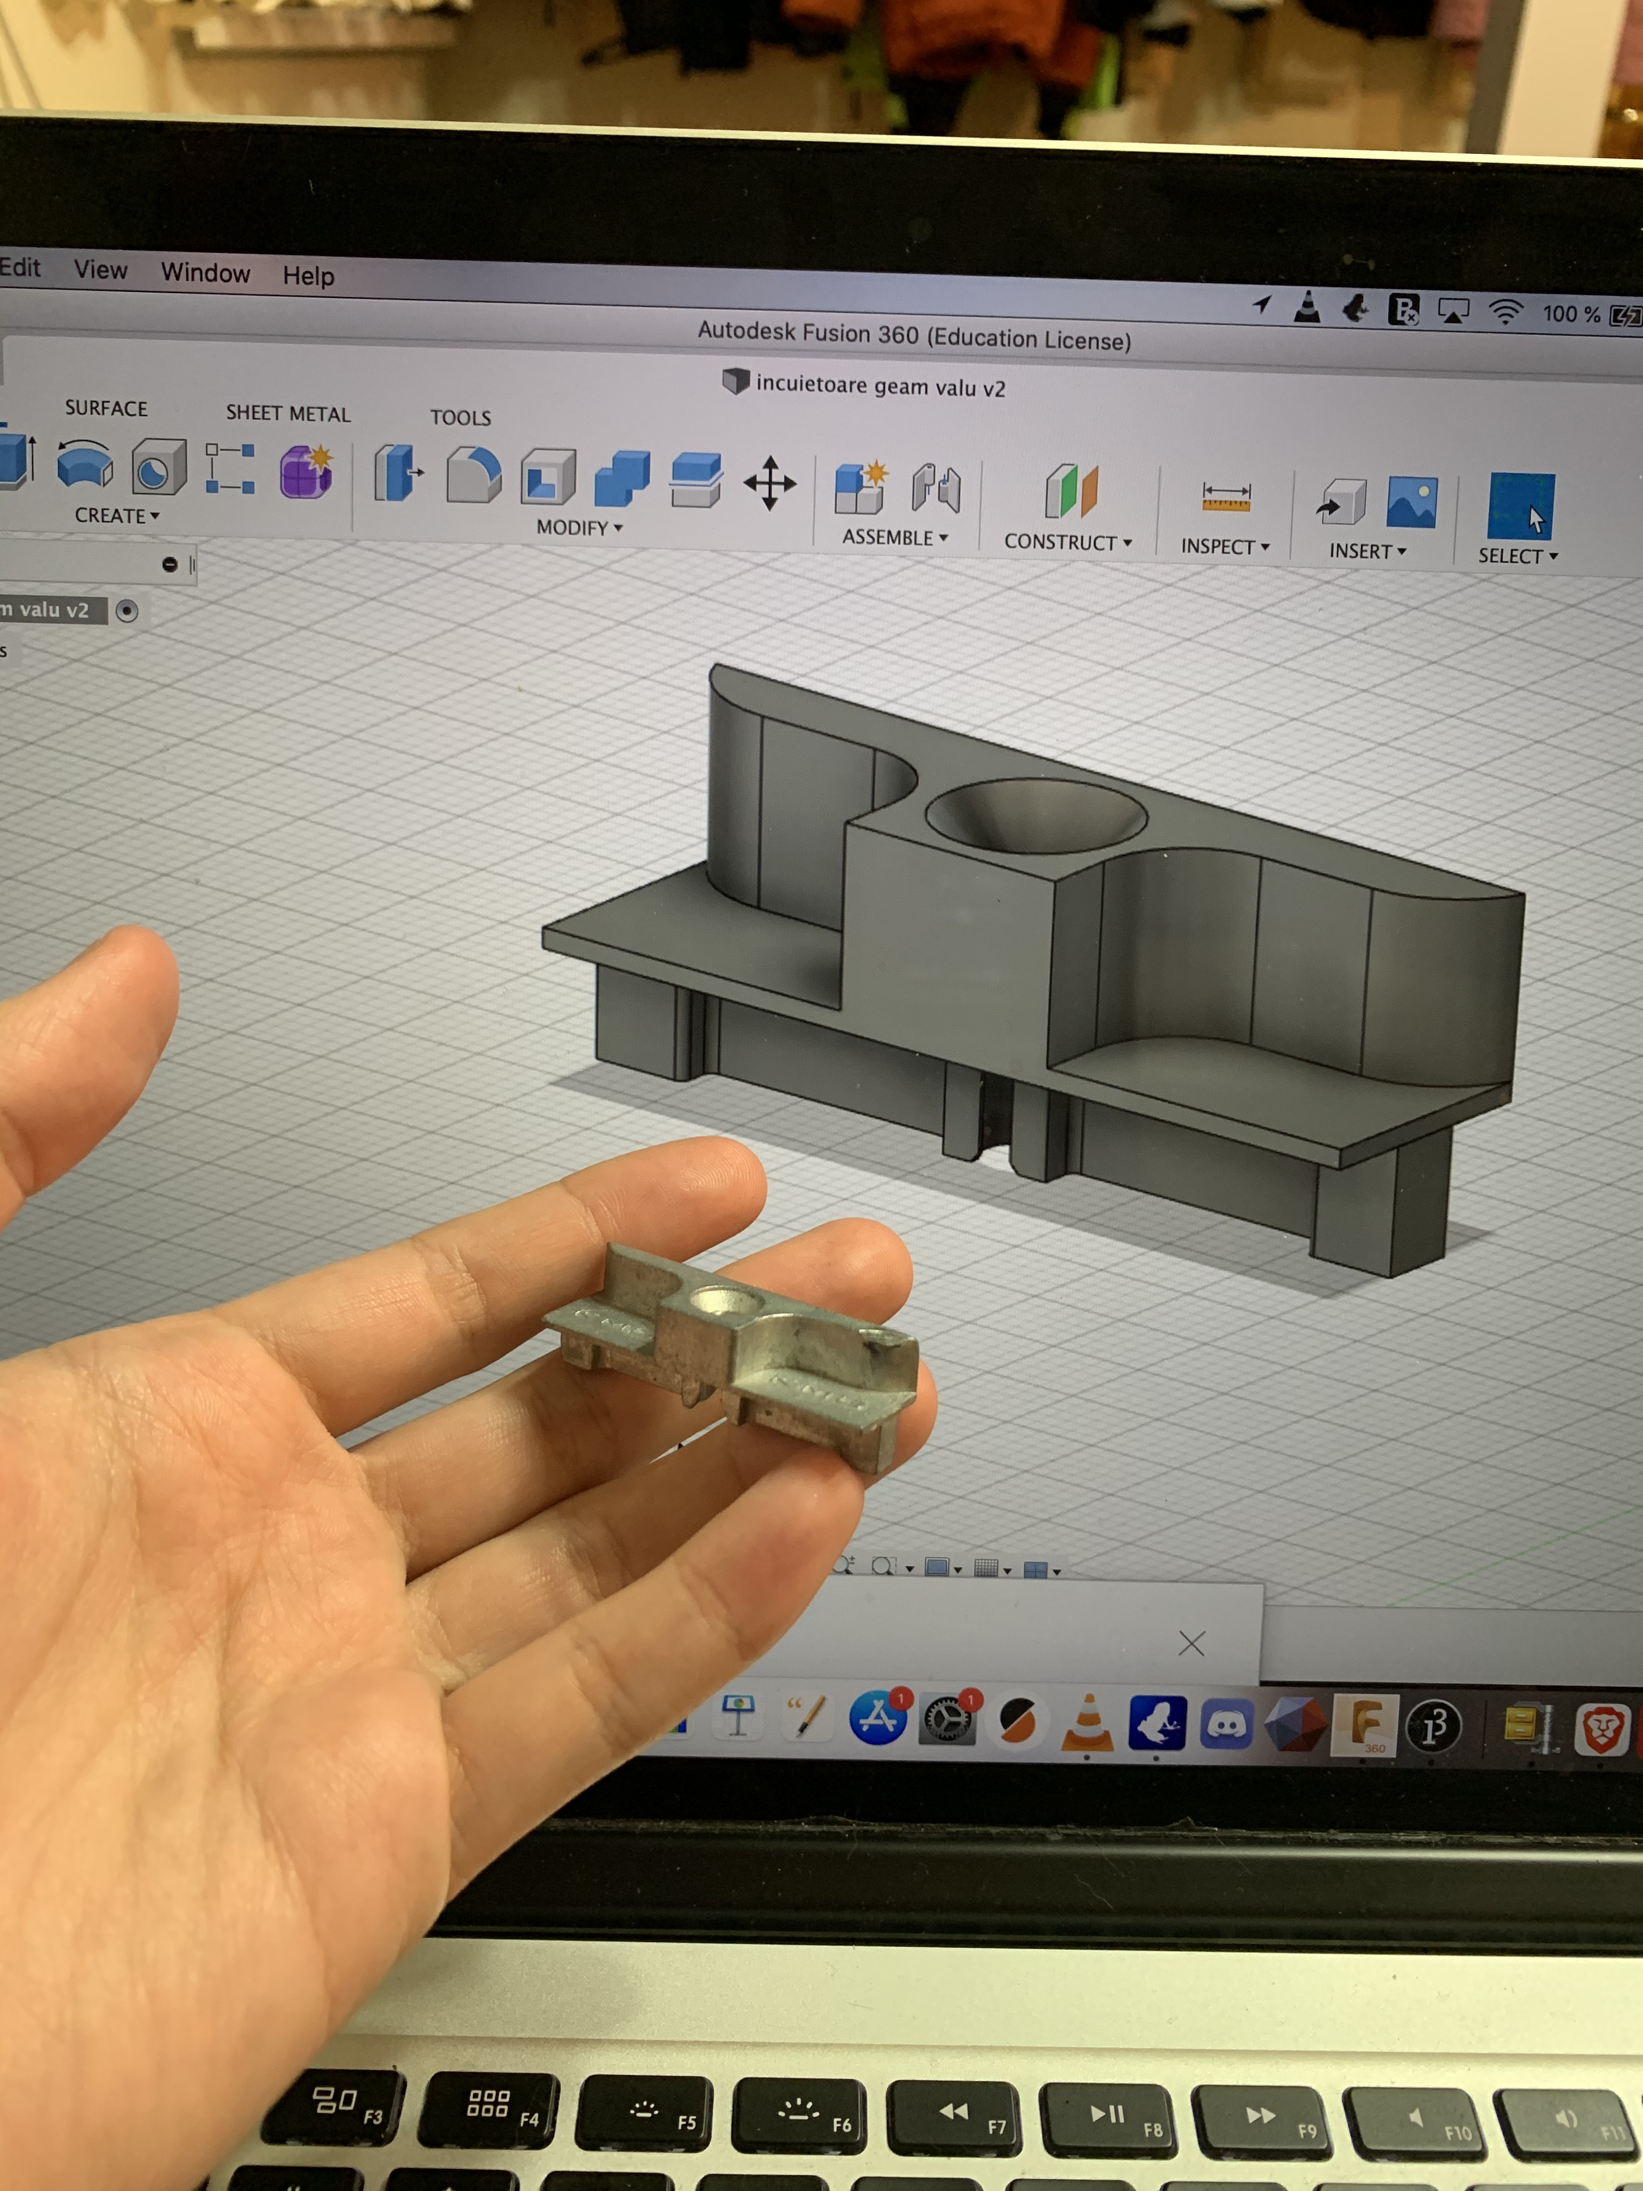Click the Viewports layout icon
Image resolution: width=1643 pixels, height=2191 pixels.
1035,1570
